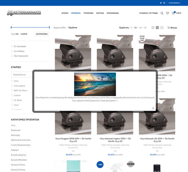
Task: Open Άκρα Renault Captur 2020 product title
Action: pyautogui.click(x=115, y=140)
